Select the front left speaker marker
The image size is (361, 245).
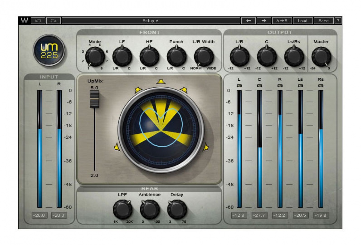point(138,90)
